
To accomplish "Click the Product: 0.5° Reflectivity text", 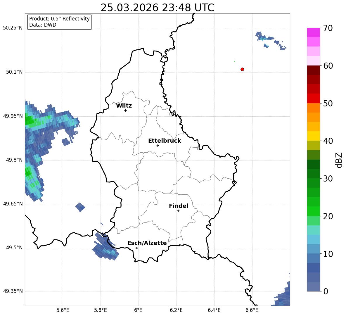I will pos(59,19).
